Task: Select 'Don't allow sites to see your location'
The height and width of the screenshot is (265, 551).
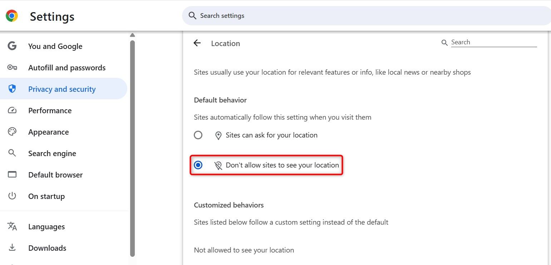Action: click(198, 165)
